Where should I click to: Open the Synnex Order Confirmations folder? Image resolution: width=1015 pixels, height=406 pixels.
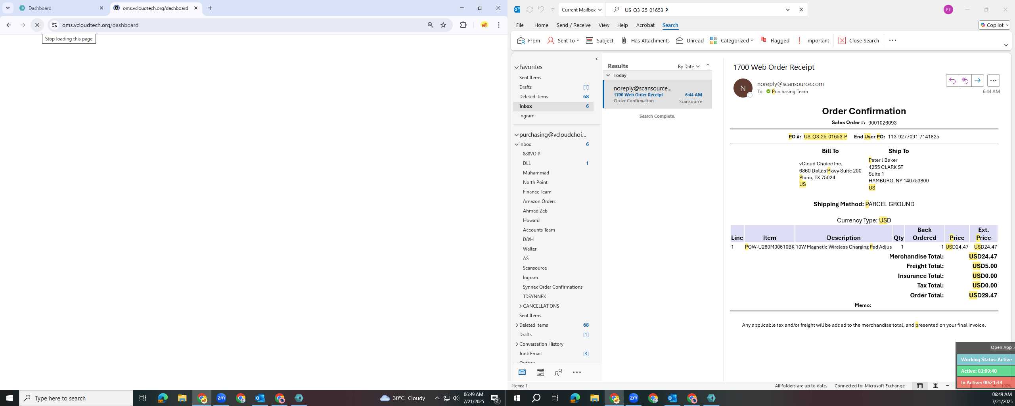(x=552, y=287)
